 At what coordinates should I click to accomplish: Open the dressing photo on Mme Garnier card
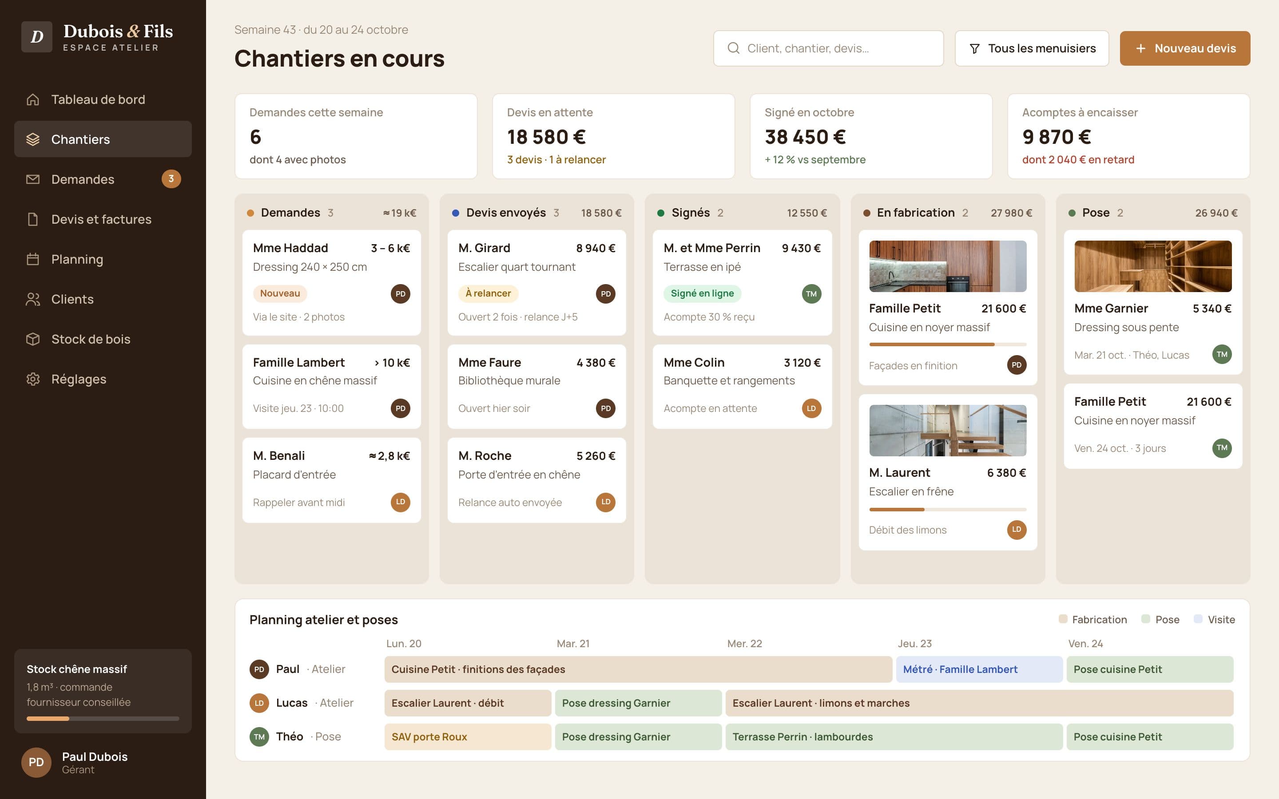pyautogui.click(x=1153, y=266)
